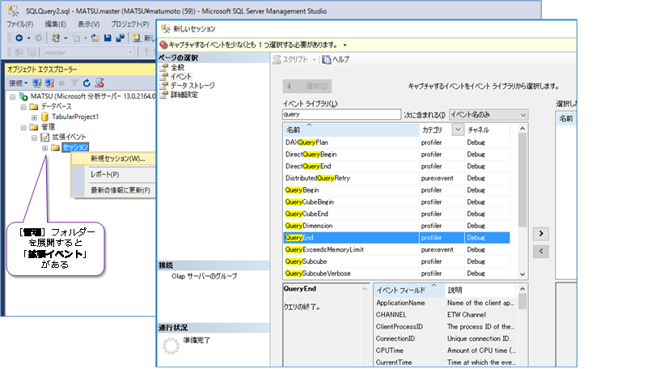The width and height of the screenshot is (647, 369).
Task: Select the DirectQueryBegin event row
Action: [396, 155]
